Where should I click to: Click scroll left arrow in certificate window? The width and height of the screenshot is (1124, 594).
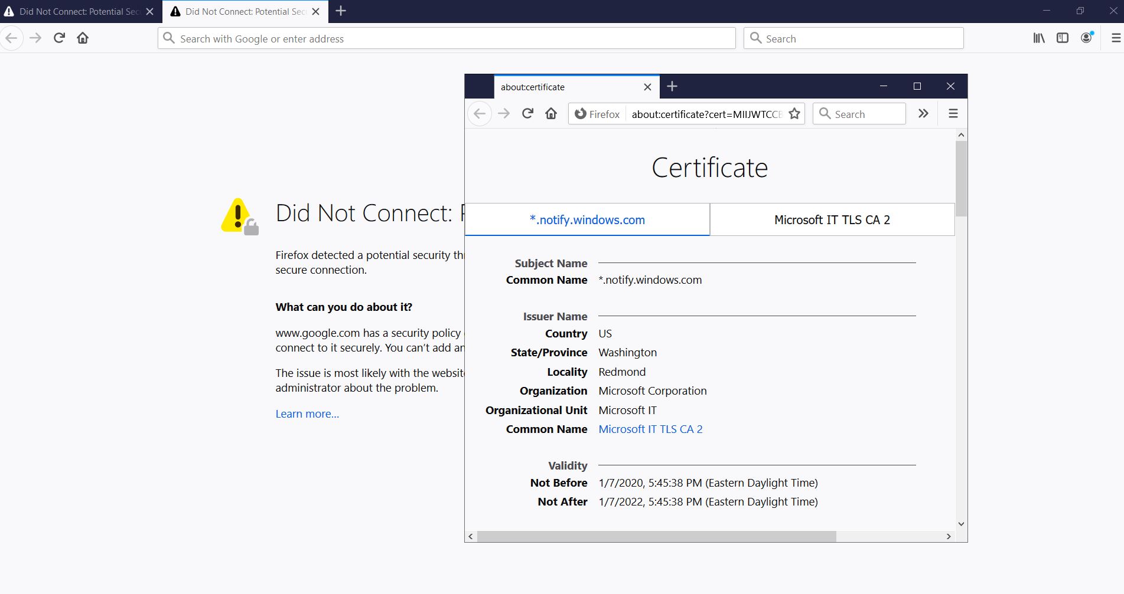(x=471, y=536)
